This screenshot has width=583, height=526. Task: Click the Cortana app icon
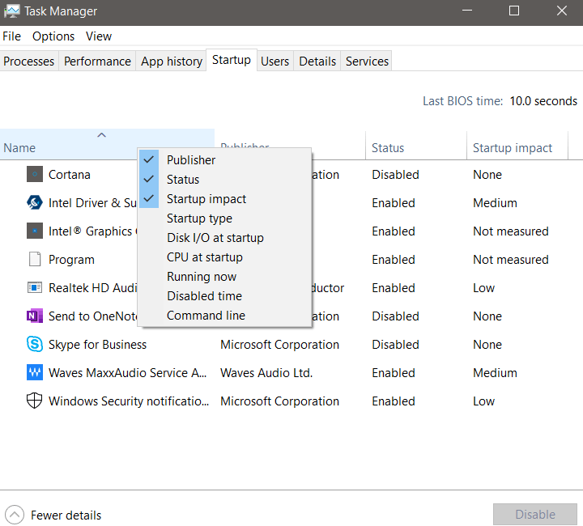[35, 174]
